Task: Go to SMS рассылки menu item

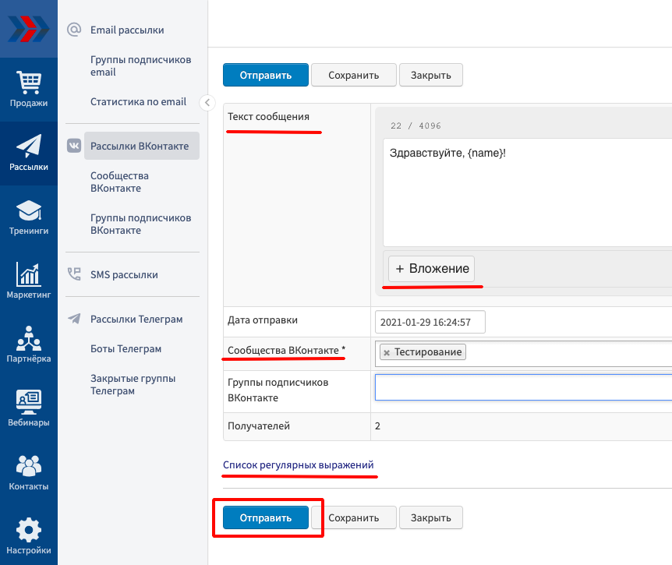Action: coord(124,274)
